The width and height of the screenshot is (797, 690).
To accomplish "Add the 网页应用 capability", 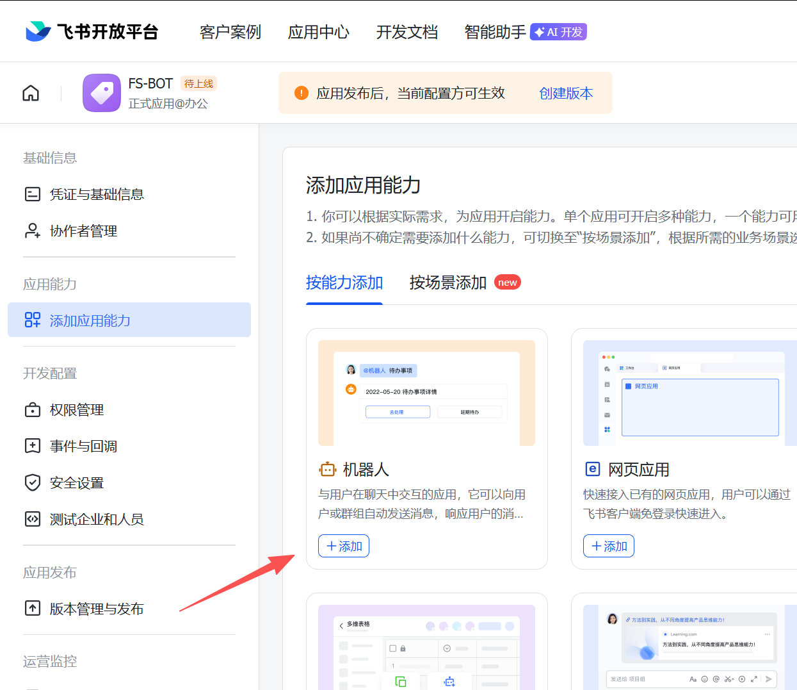I will pos(609,546).
